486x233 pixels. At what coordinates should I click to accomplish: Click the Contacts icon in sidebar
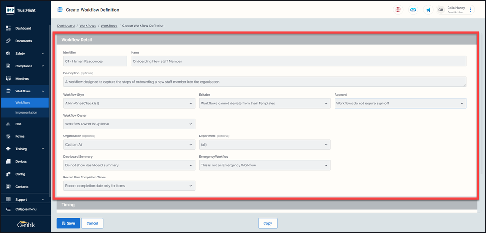[x=8, y=187]
